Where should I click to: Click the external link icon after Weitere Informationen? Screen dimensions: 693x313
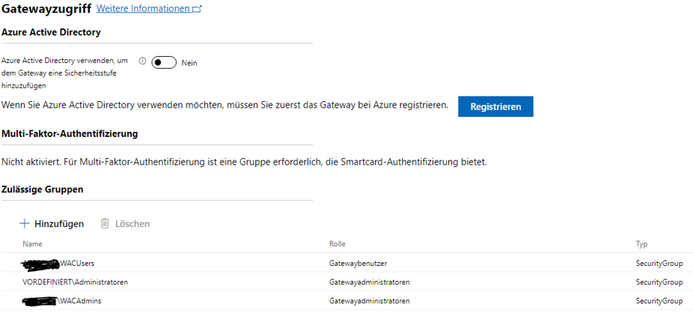[197, 9]
